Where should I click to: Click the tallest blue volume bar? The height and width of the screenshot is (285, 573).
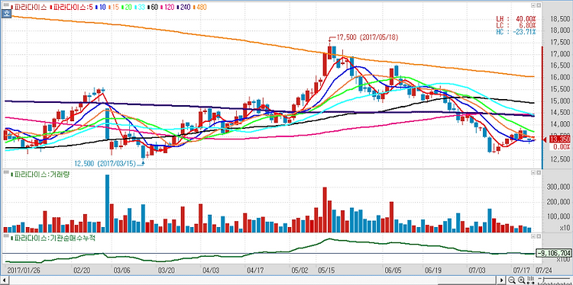(x=107, y=203)
